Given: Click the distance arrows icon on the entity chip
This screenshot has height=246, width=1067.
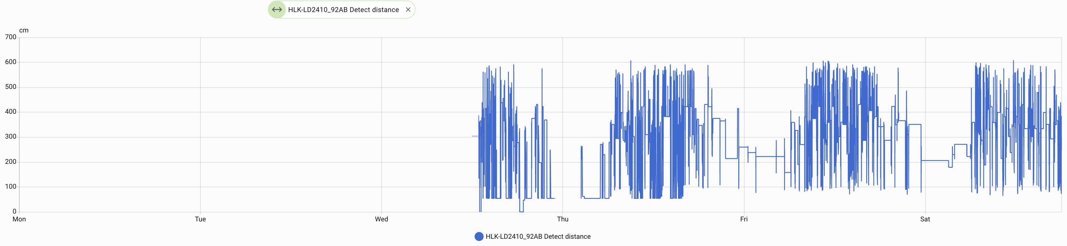Looking at the screenshot, I should click(277, 10).
